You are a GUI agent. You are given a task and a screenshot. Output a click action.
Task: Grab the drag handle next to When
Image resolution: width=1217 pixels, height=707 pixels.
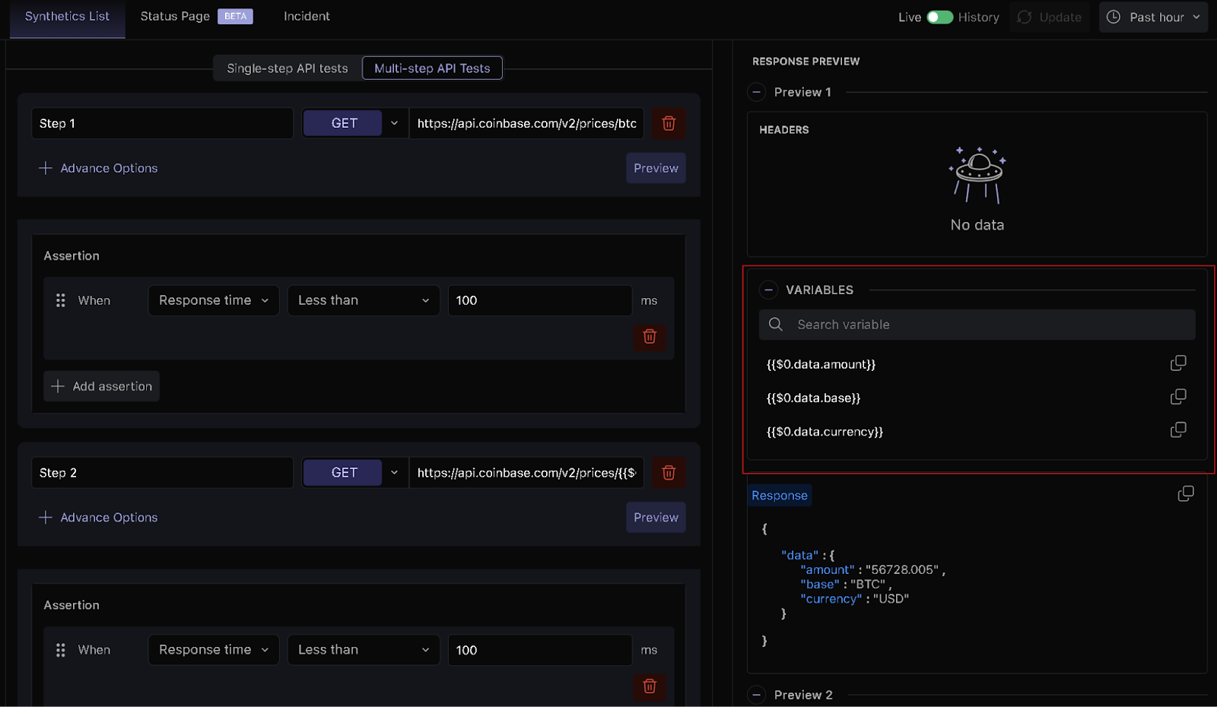pos(60,300)
